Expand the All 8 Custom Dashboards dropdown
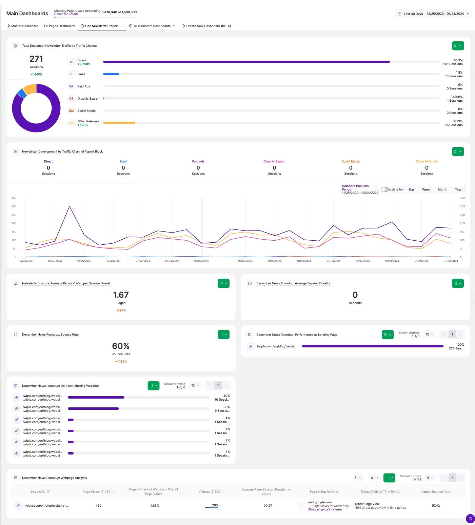This screenshot has height=525, width=475. pos(152,26)
